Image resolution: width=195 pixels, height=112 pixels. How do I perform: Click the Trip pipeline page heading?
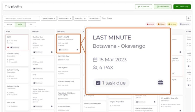(x=14, y=7)
